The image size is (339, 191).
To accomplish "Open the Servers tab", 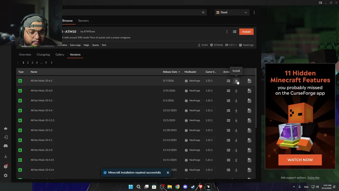I will (83, 21).
